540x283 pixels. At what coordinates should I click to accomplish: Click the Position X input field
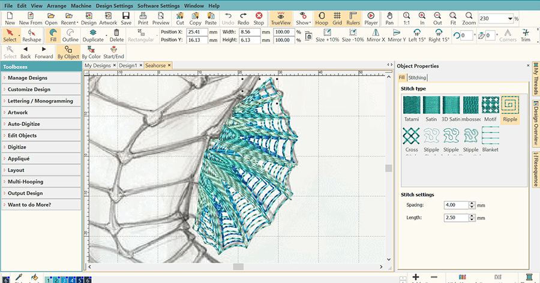197,31
